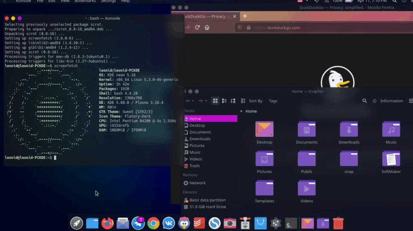Click the Firefox home icon
This screenshot has height=231, width=413.
tap(207, 27)
